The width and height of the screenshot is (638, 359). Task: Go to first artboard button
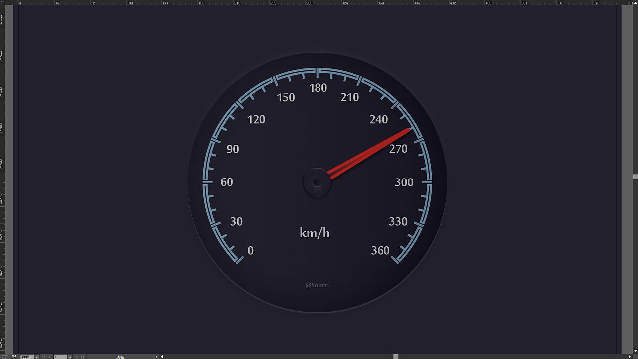pyautogui.click(x=44, y=357)
